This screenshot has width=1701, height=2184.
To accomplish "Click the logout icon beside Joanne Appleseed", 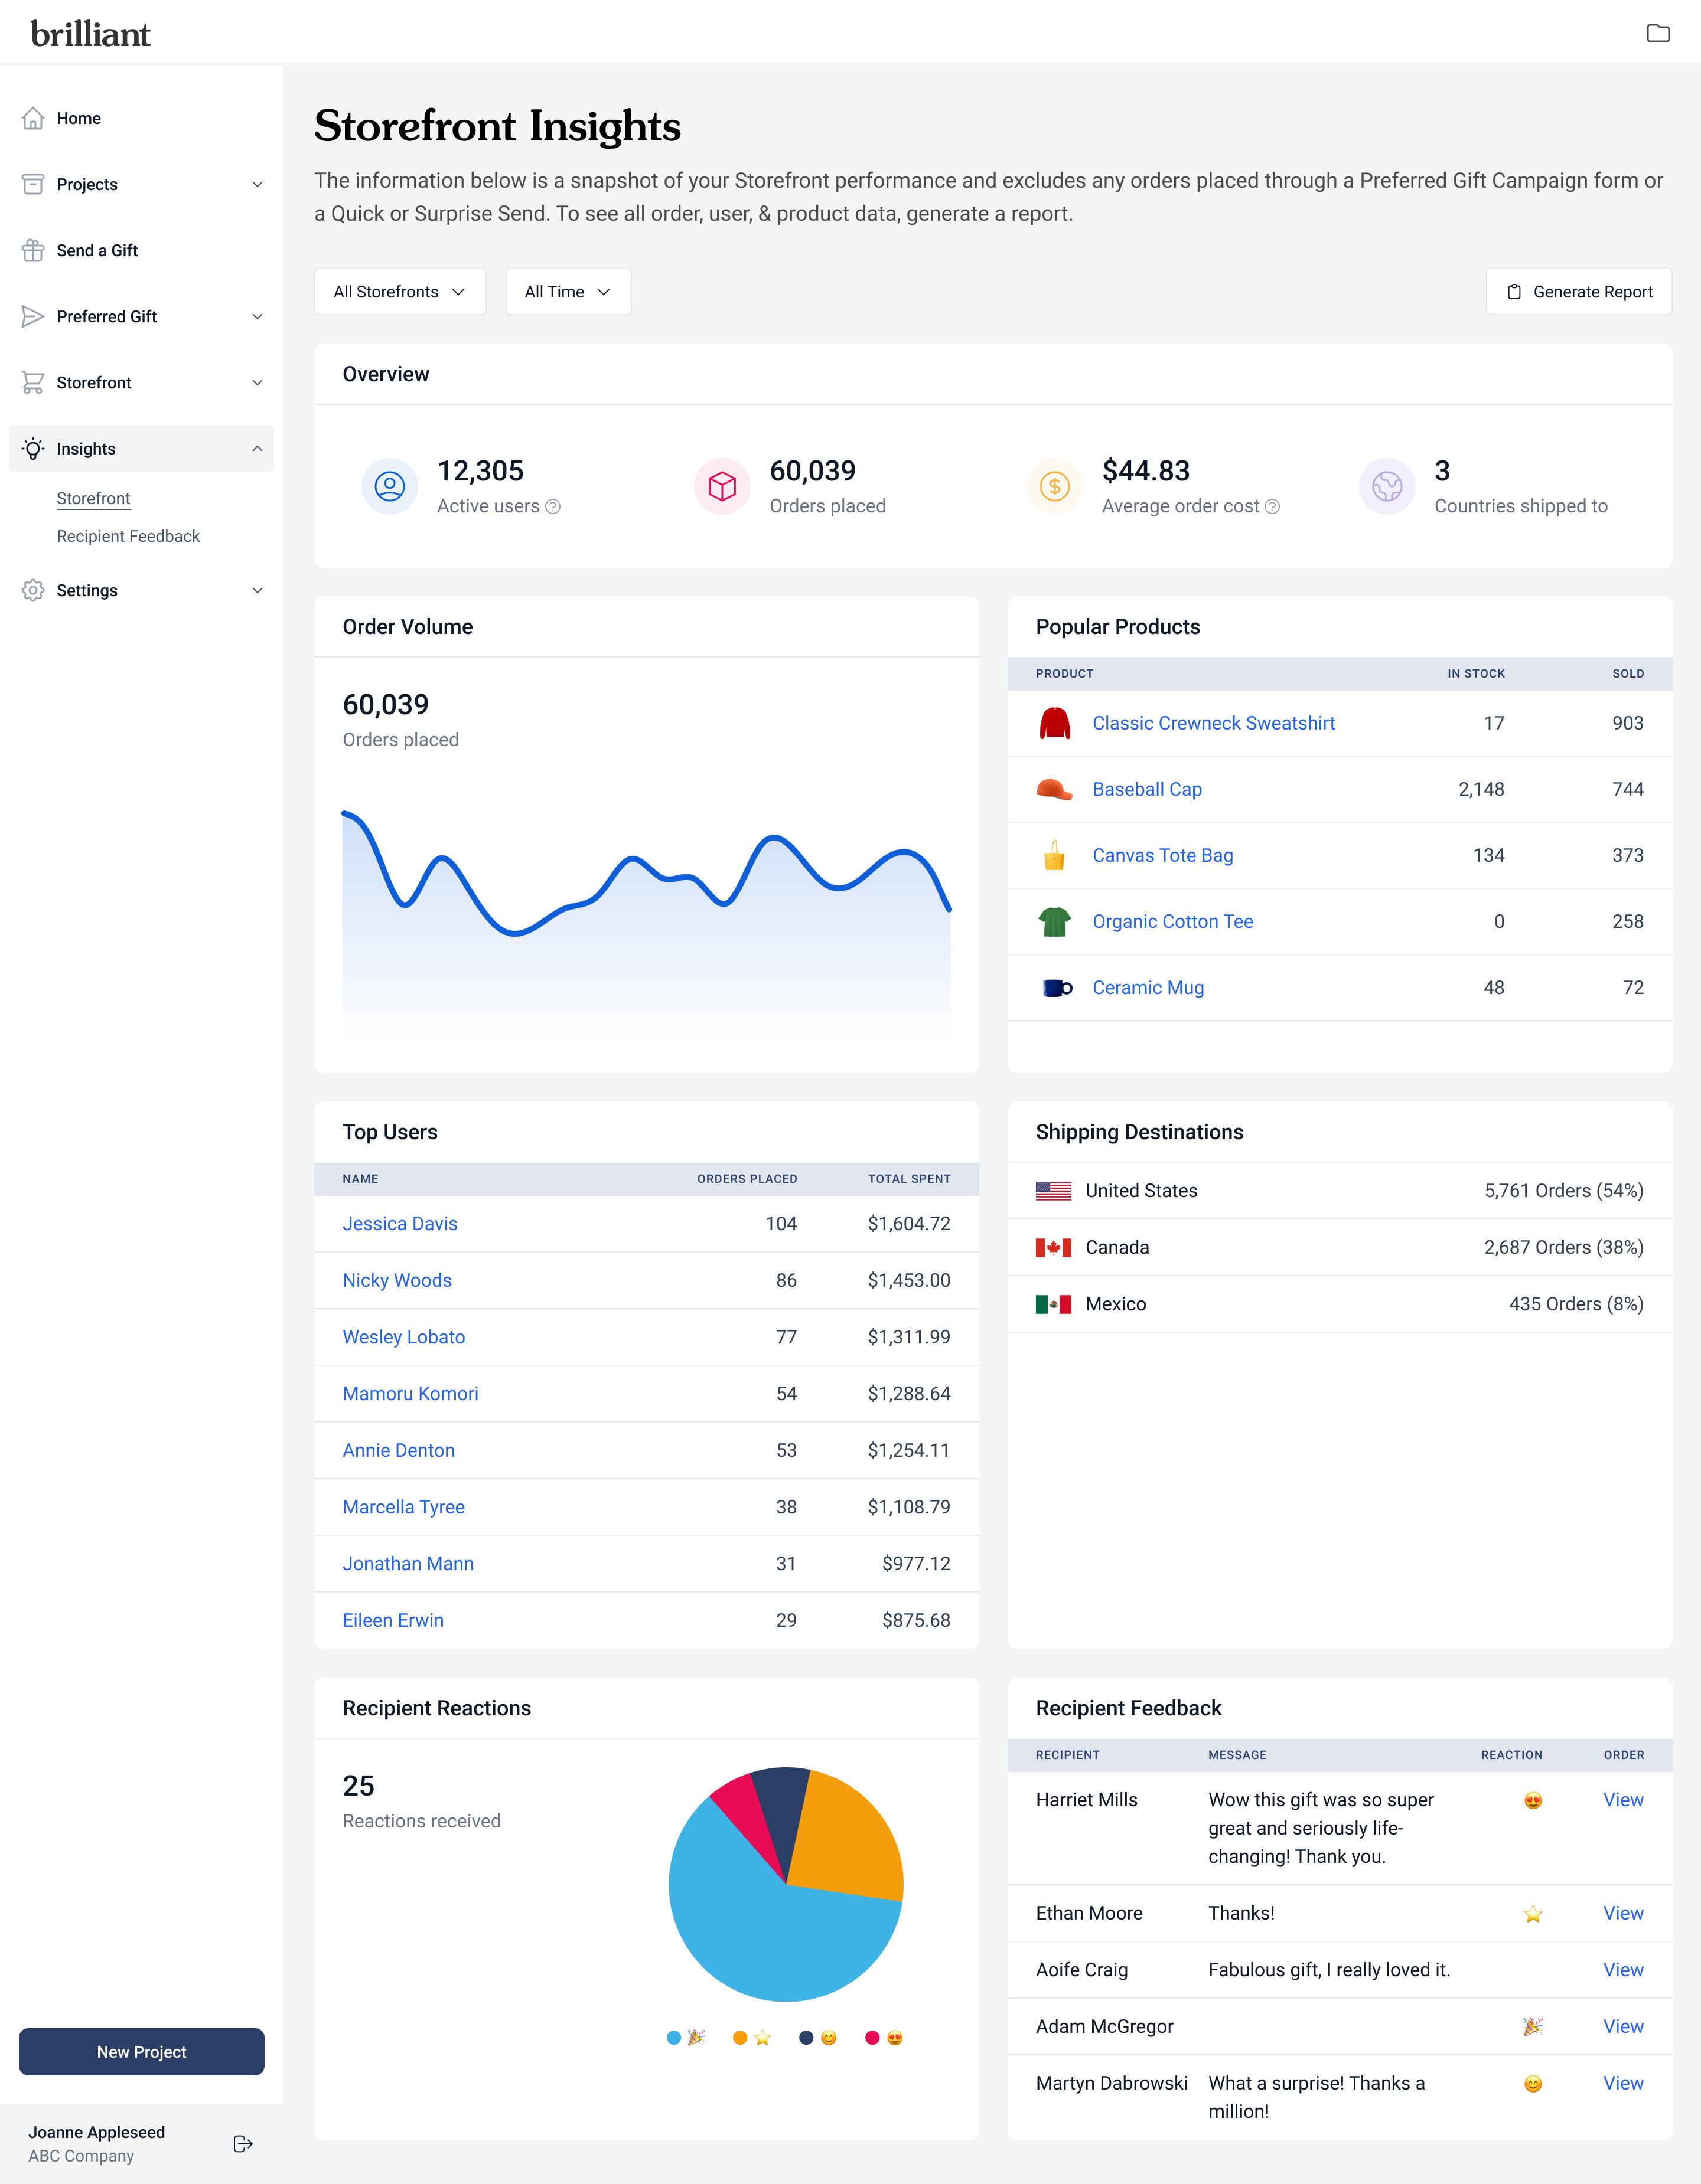I will pyautogui.click(x=242, y=2143).
